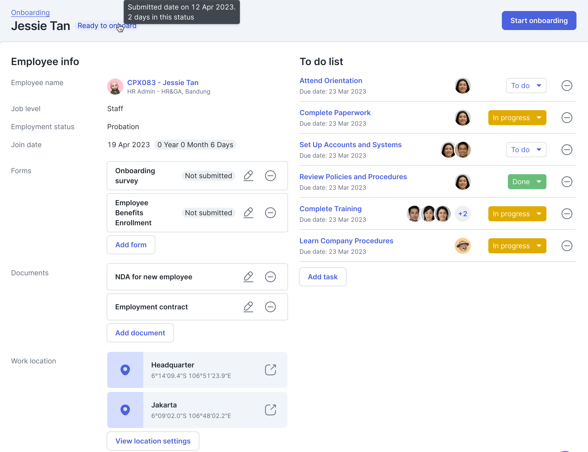Change Complete Paperwork status dropdown
Viewport: 588px width, 452px height.
[x=517, y=118]
